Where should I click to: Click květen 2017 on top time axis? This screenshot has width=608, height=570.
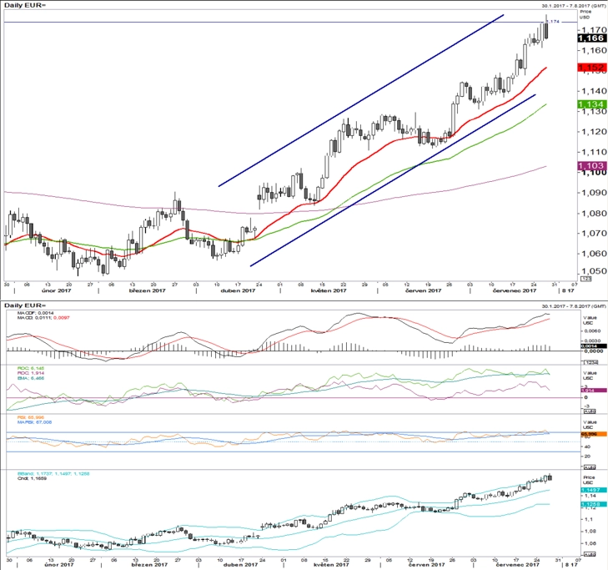pyautogui.click(x=329, y=290)
